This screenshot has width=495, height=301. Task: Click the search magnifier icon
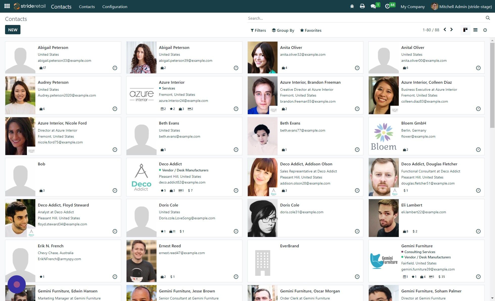click(488, 18)
